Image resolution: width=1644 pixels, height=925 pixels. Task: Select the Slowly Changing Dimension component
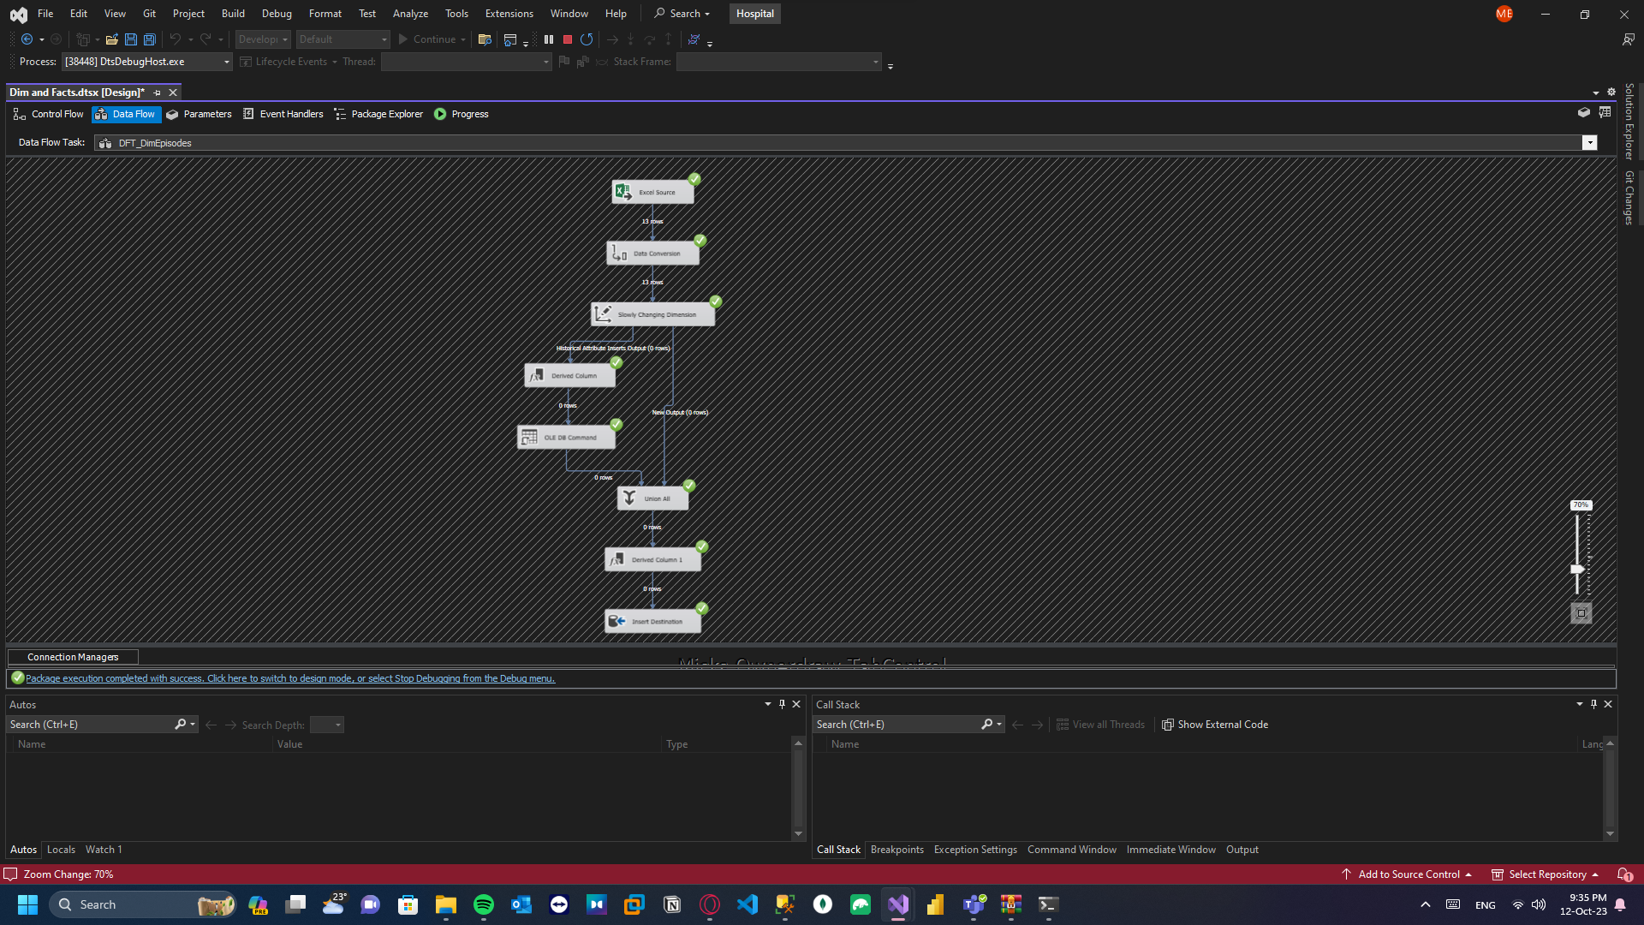point(652,314)
